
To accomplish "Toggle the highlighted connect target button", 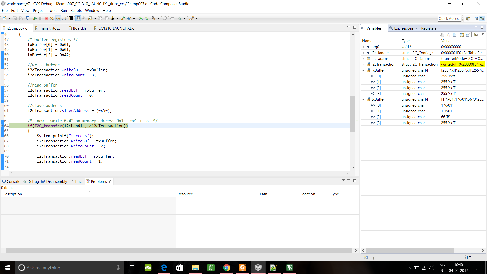I will coord(78,18).
